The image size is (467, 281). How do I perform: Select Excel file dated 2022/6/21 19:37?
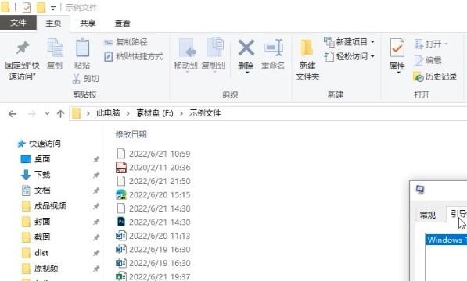click(153, 276)
